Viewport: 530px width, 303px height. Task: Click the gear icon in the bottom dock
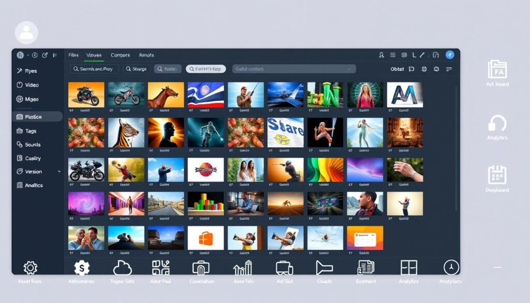30,268
